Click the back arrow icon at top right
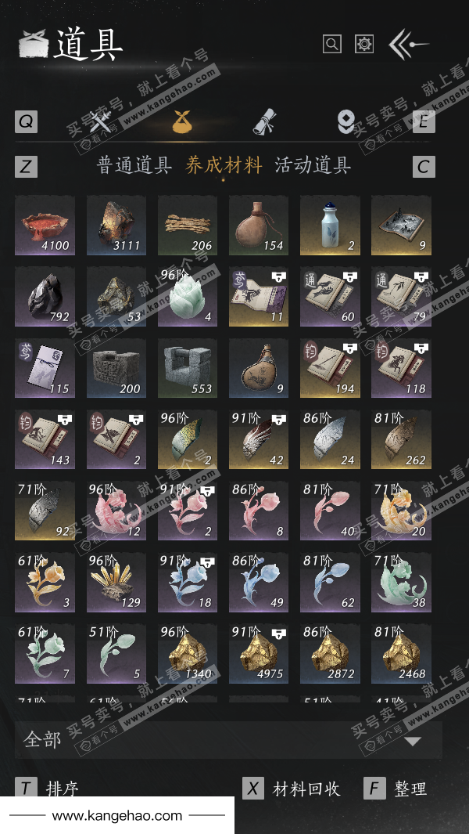 [408, 45]
